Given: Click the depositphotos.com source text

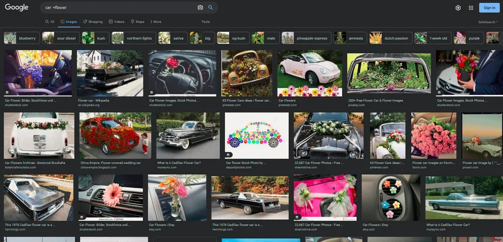Looking at the screenshot, I should pyautogui.click(x=238, y=167).
